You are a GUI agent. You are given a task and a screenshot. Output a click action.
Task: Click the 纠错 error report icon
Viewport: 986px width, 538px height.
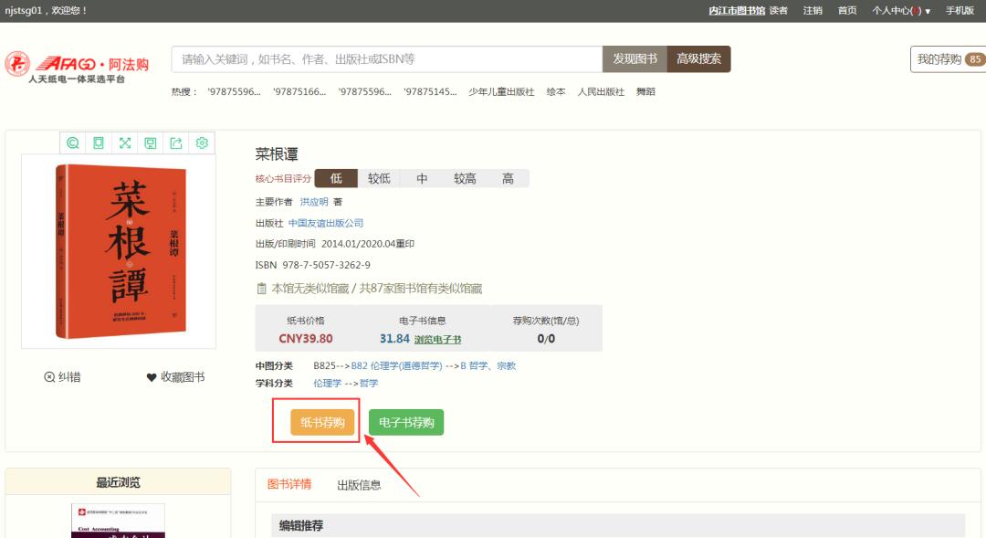[x=50, y=377]
